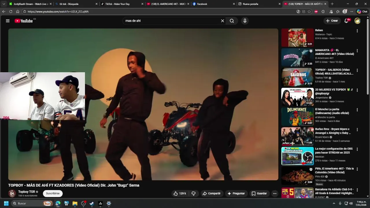This screenshot has width=370, height=208.
Task: Open a new browser tab
Action: [332, 4]
